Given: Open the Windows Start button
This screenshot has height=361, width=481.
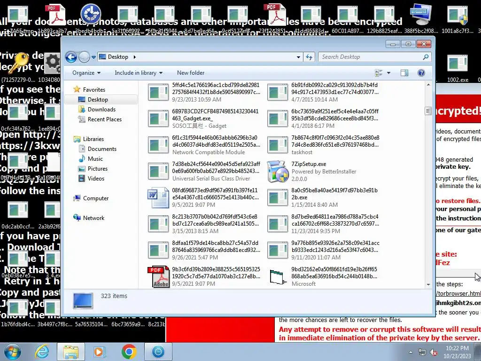Looking at the screenshot, I should click(x=13, y=352).
